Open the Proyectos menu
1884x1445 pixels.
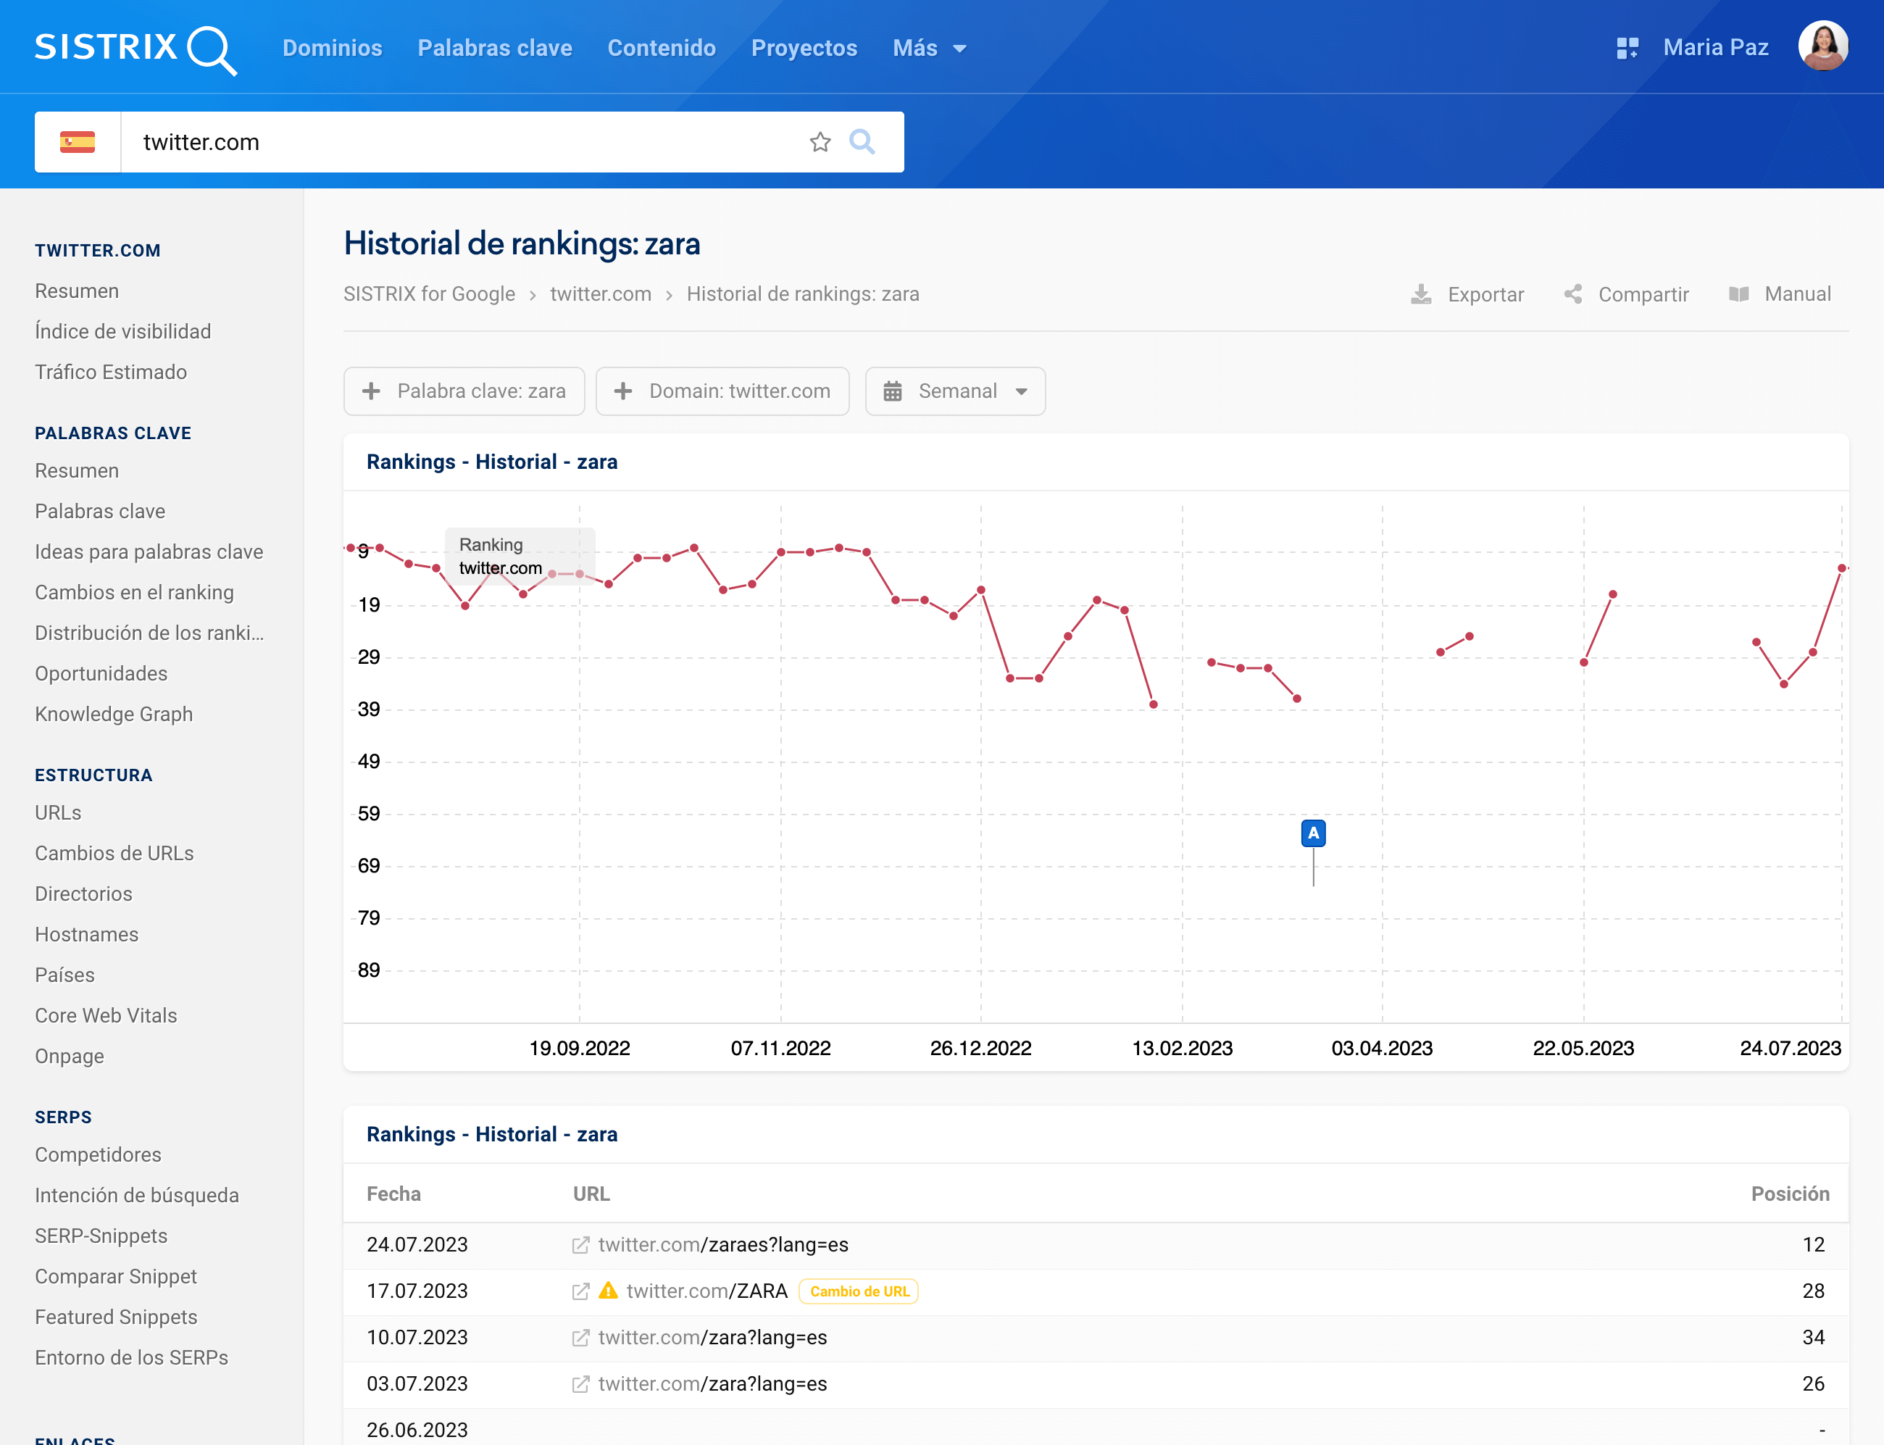pos(804,48)
